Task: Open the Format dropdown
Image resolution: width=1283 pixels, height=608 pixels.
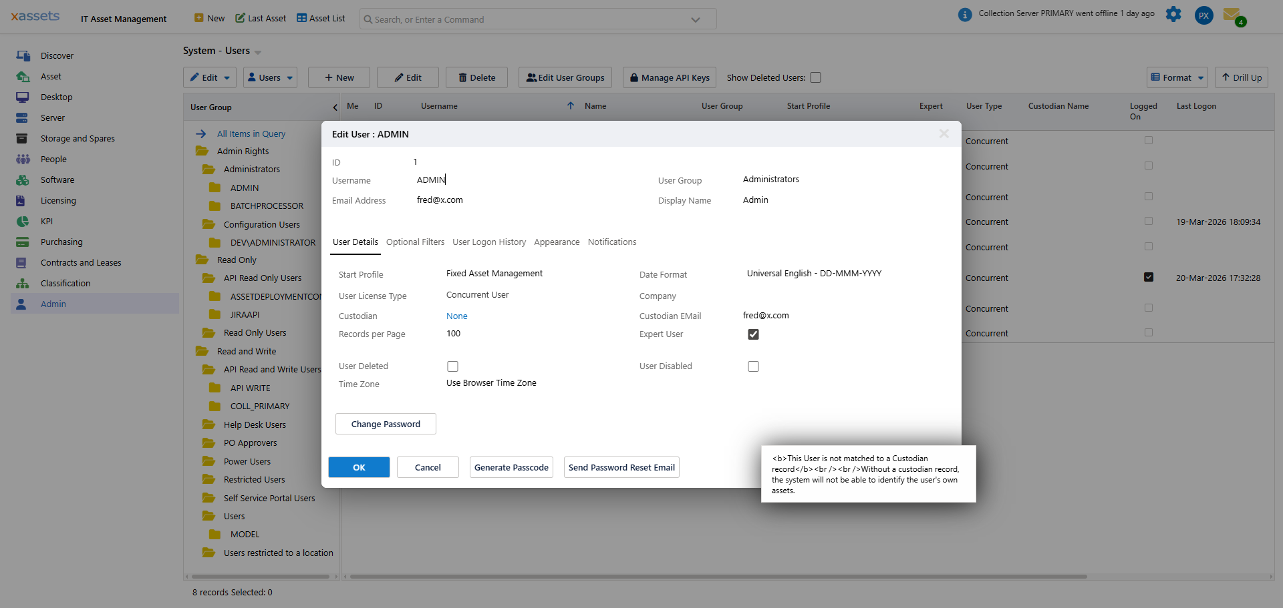Action: tap(1177, 77)
